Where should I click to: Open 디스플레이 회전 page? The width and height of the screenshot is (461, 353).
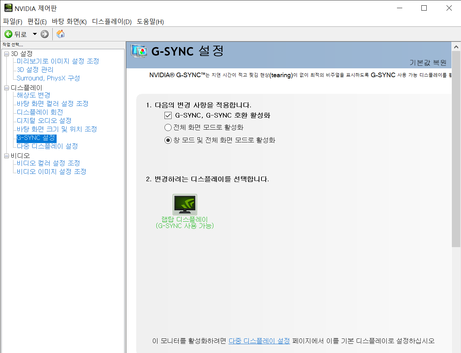point(40,112)
